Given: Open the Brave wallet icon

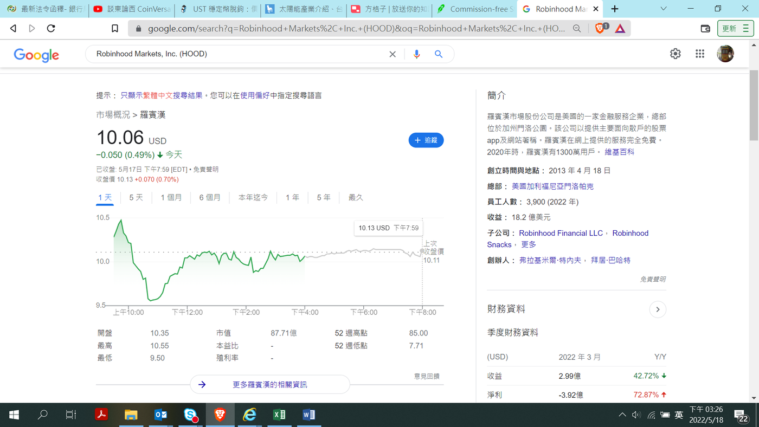Looking at the screenshot, I should (x=705, y=29).
